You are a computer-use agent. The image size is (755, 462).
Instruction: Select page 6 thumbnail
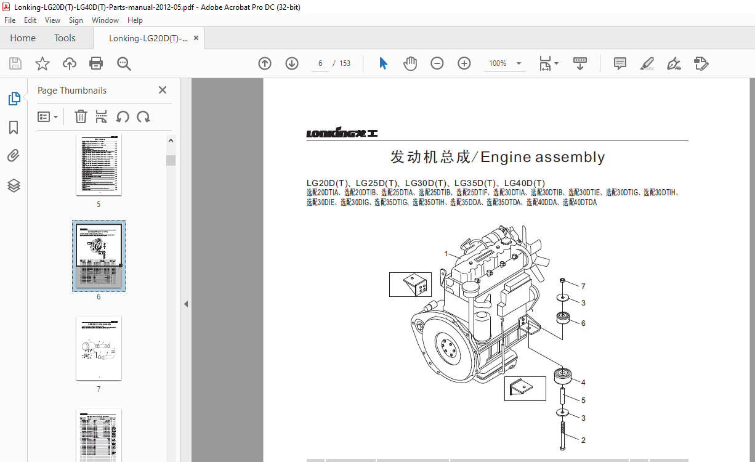point(99,256)
